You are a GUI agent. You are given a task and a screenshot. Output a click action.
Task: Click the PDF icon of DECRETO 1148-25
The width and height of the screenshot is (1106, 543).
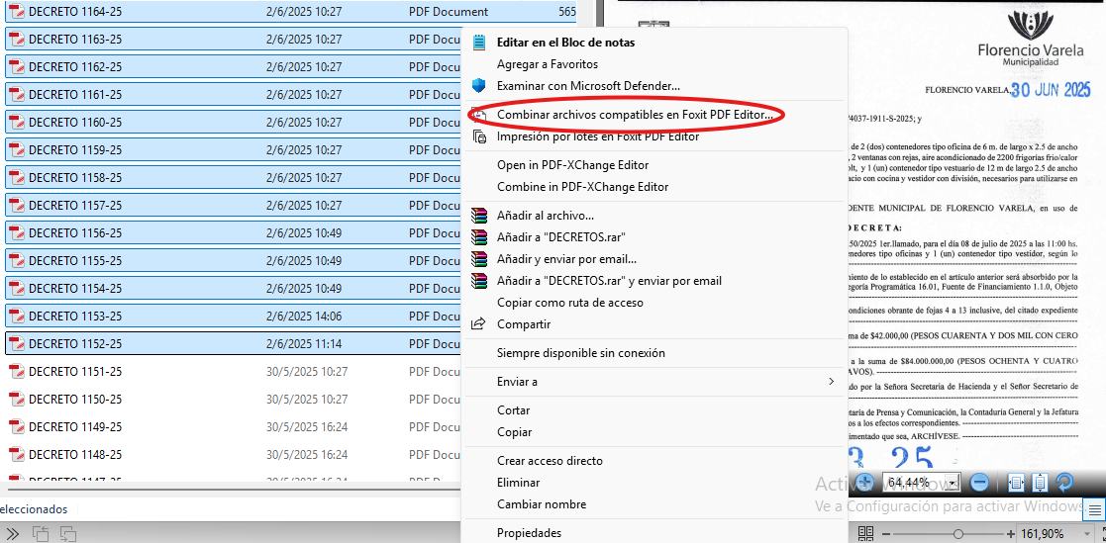16,454
